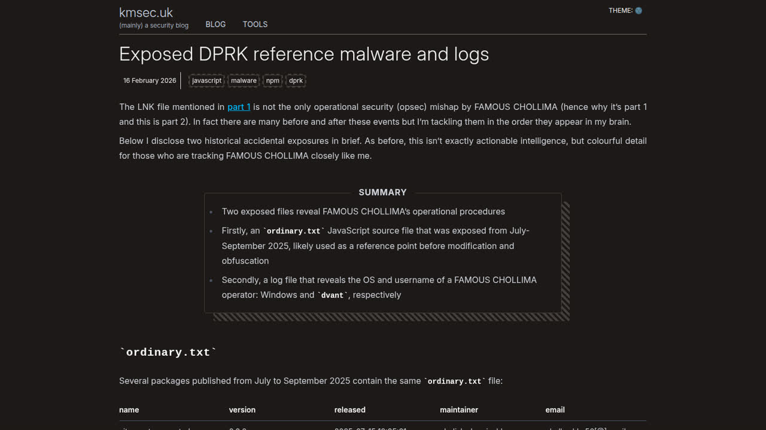Toggle the site theme globe icon
Image resolution: width=766 pixels, height=430 pixels.
pyautogui.click(x=639, y=11)
